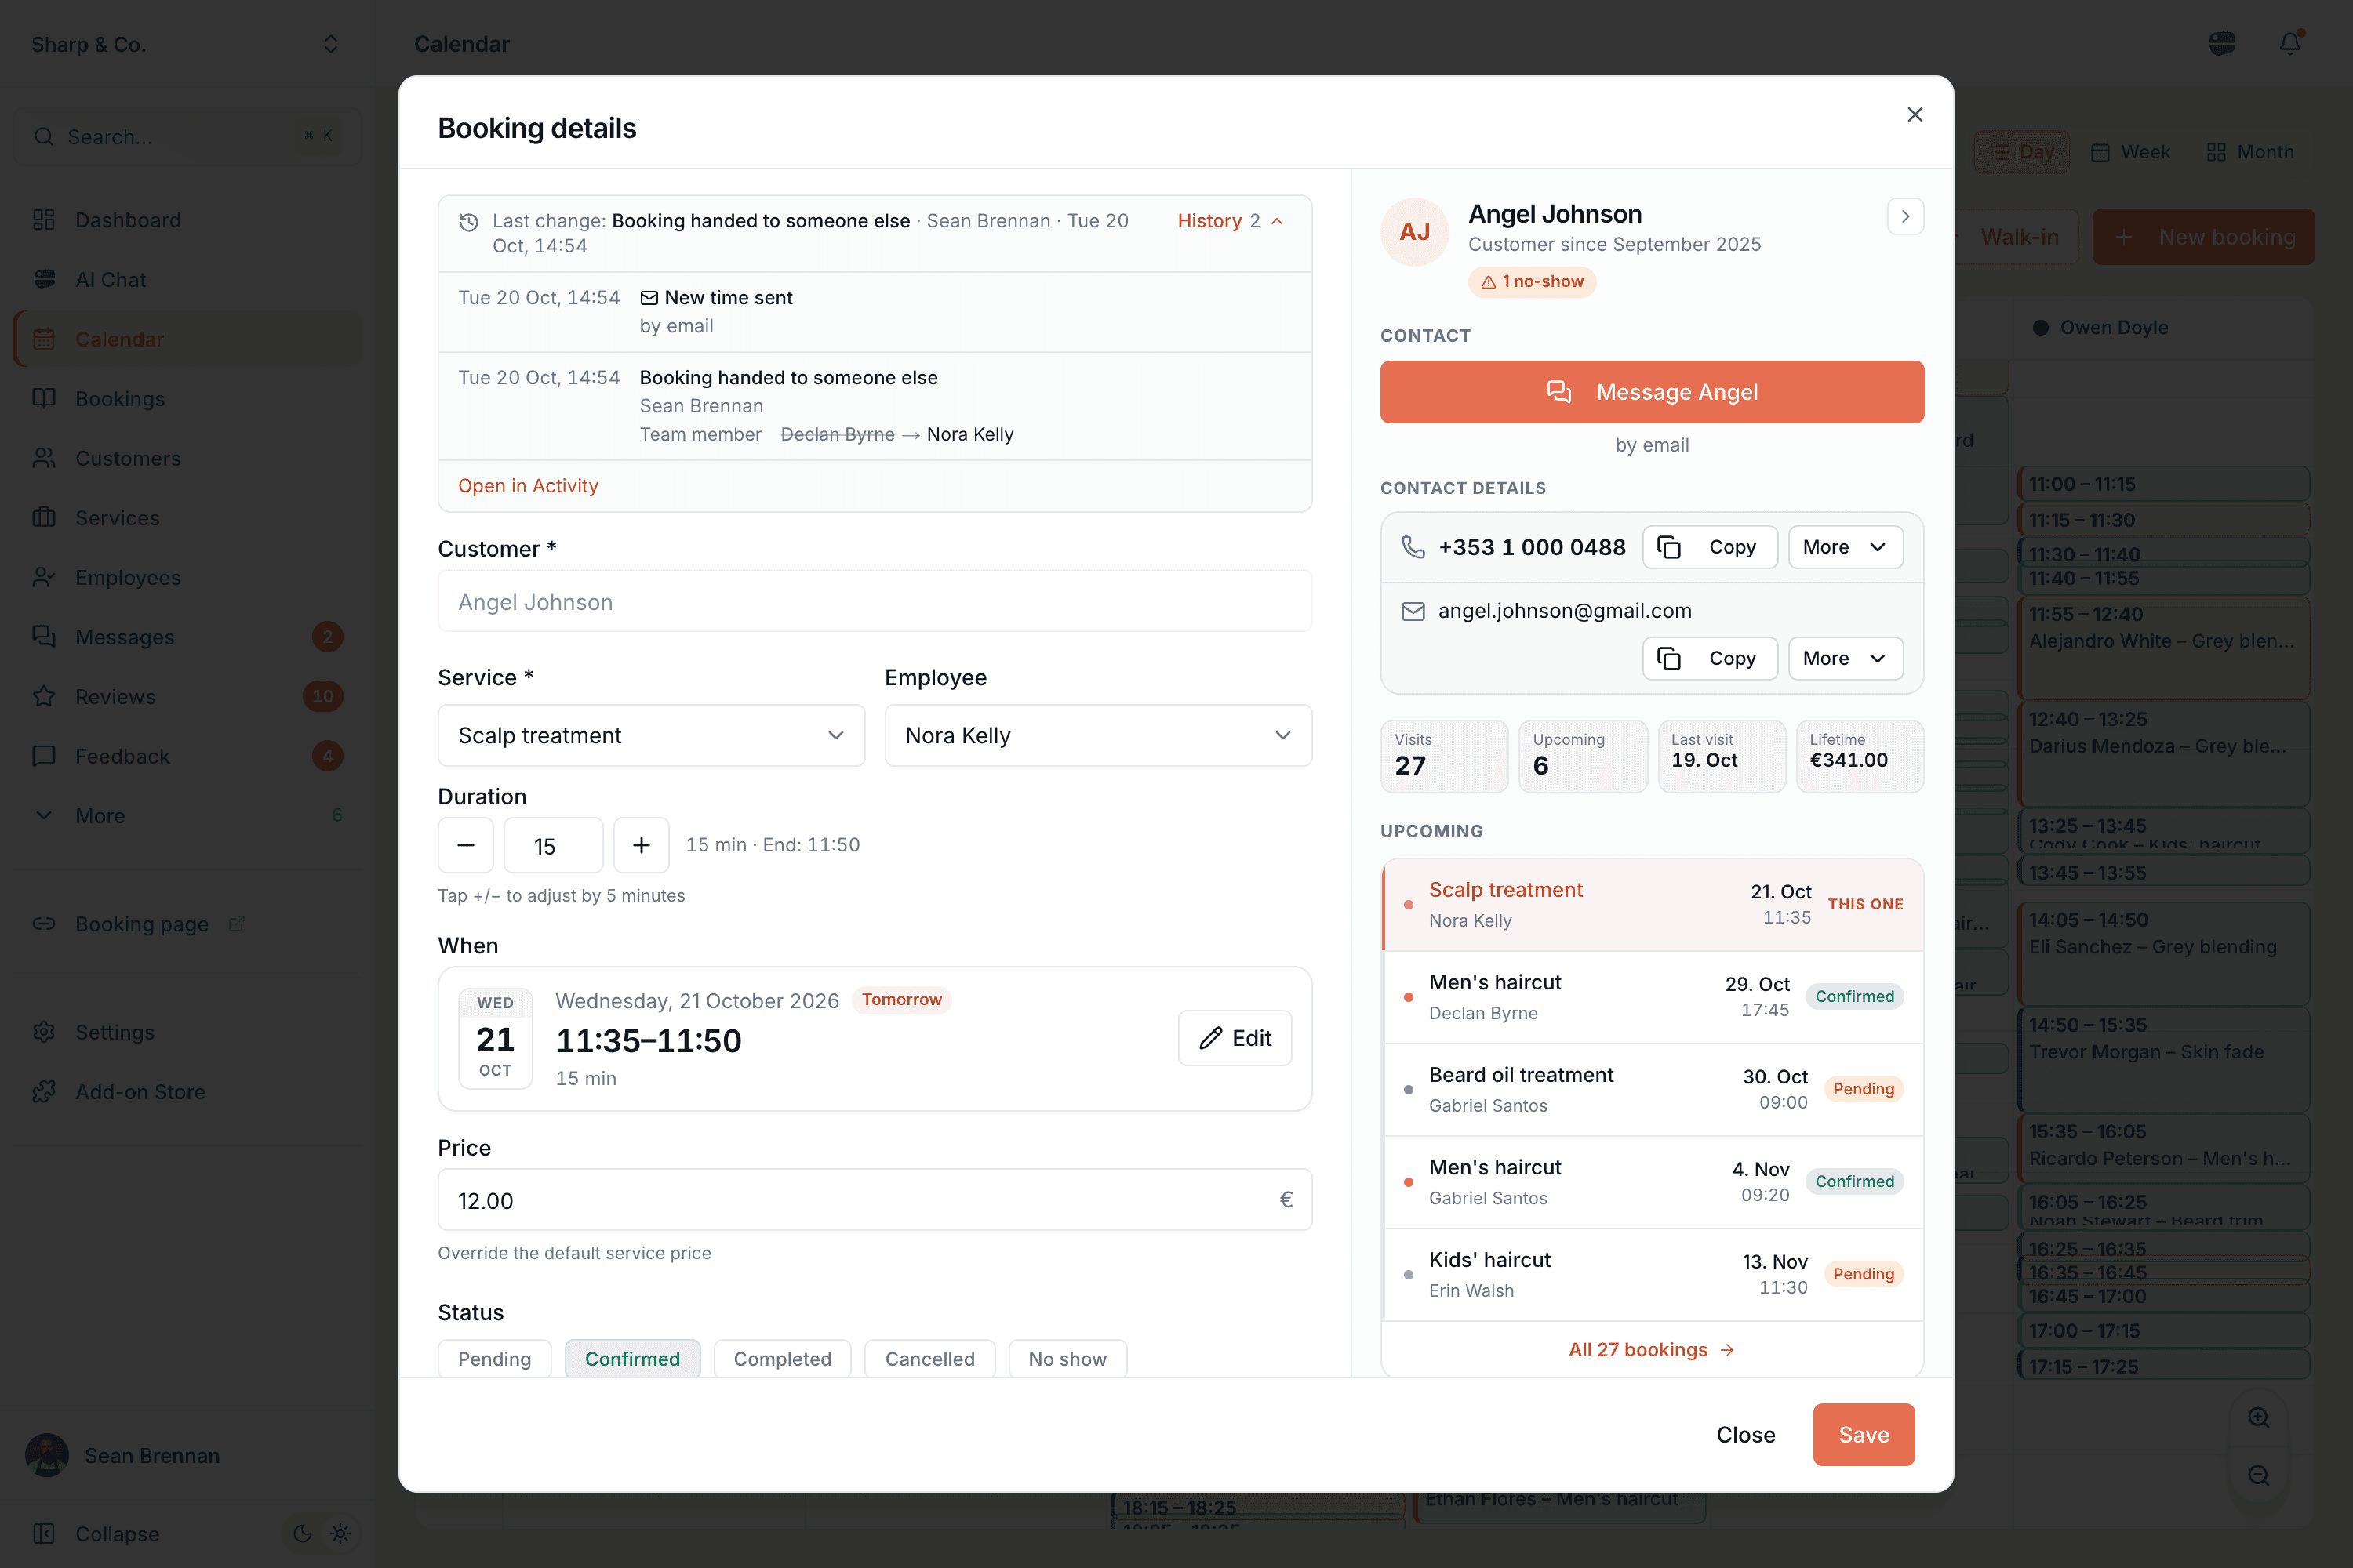This screenshot has height=1568, width=2353.
Task: Click New booking in the calendar
Action: click(x=2204, y=237)
